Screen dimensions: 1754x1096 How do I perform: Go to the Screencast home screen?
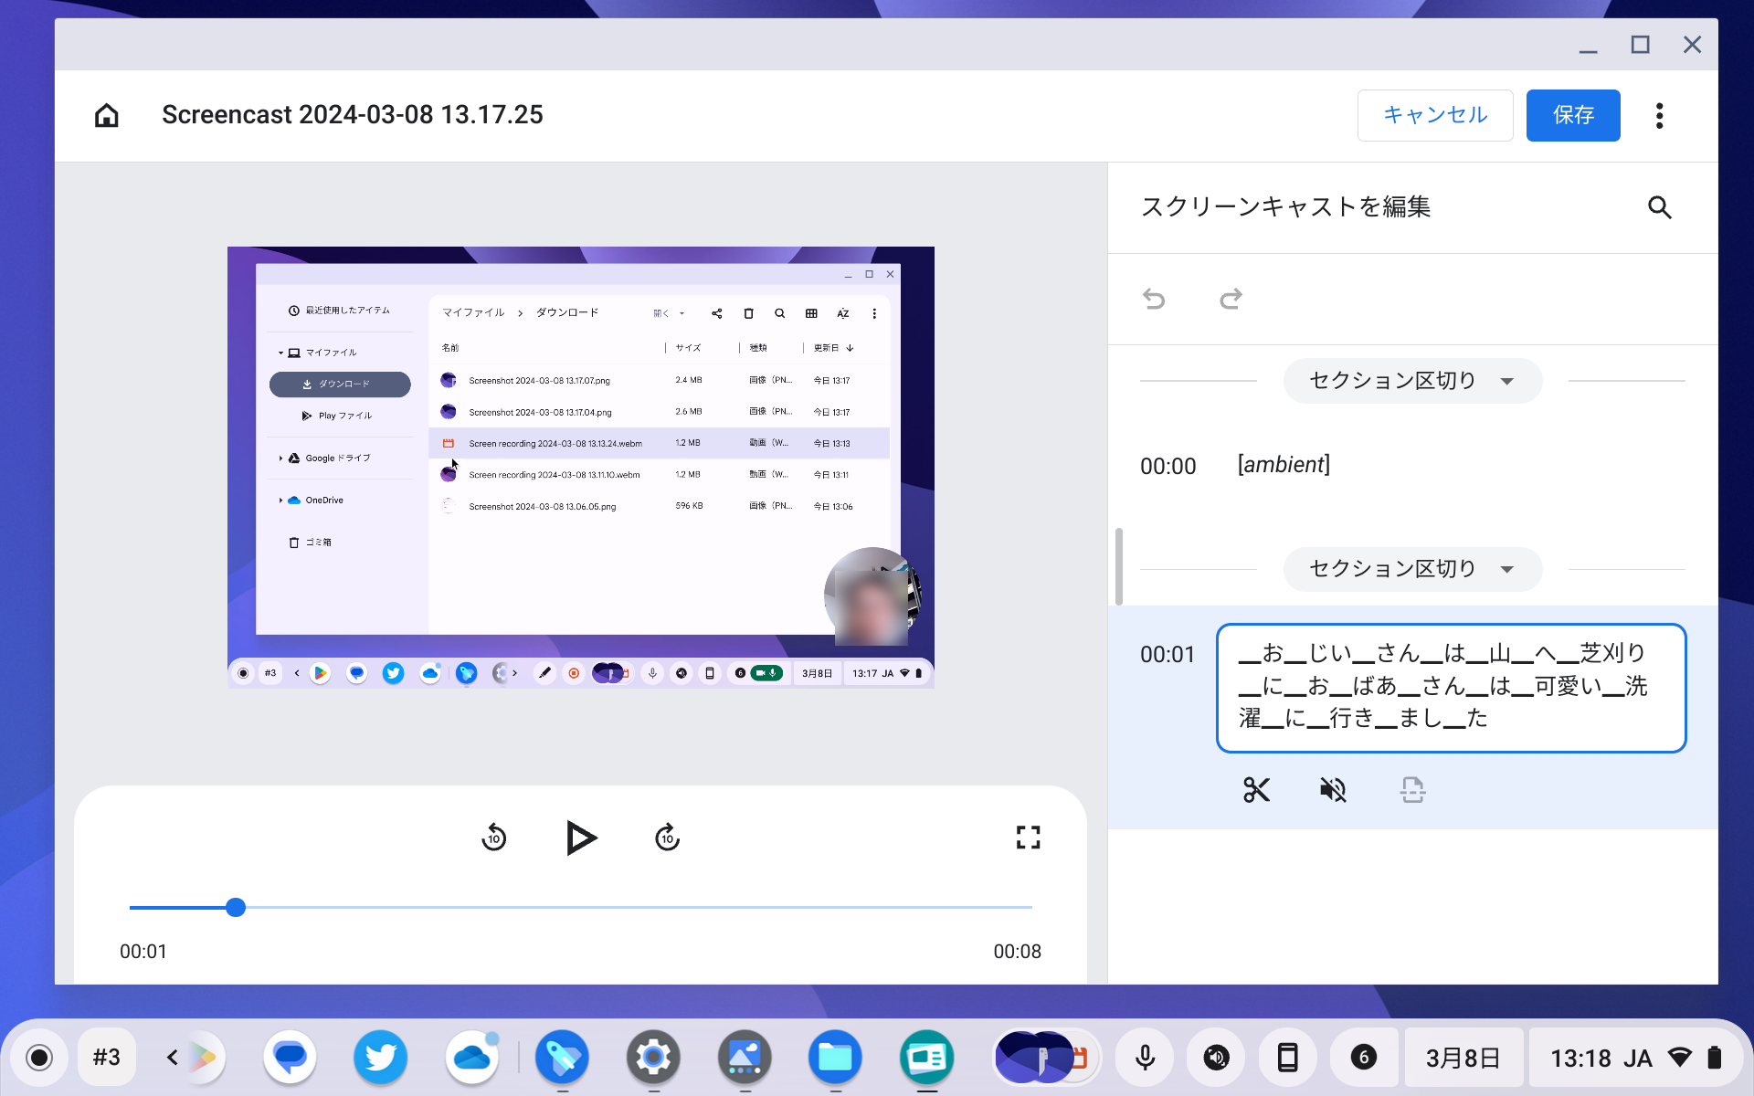(106, 115)
